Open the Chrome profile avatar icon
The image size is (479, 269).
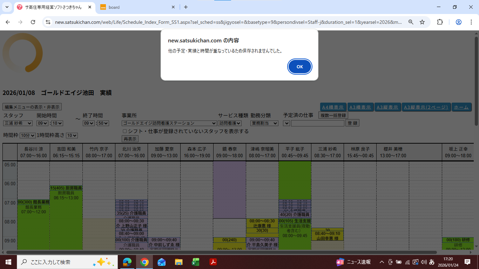point(458,22)
